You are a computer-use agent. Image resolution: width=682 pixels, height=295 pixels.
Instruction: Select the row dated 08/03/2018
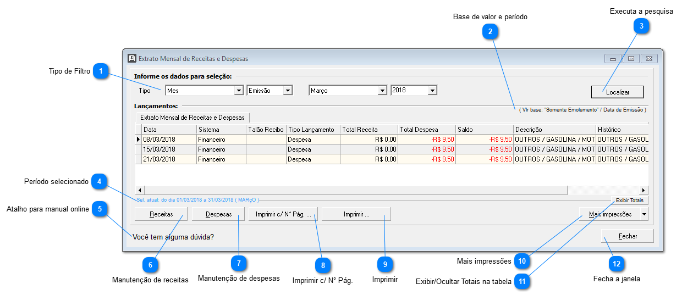tap(392, 140)
